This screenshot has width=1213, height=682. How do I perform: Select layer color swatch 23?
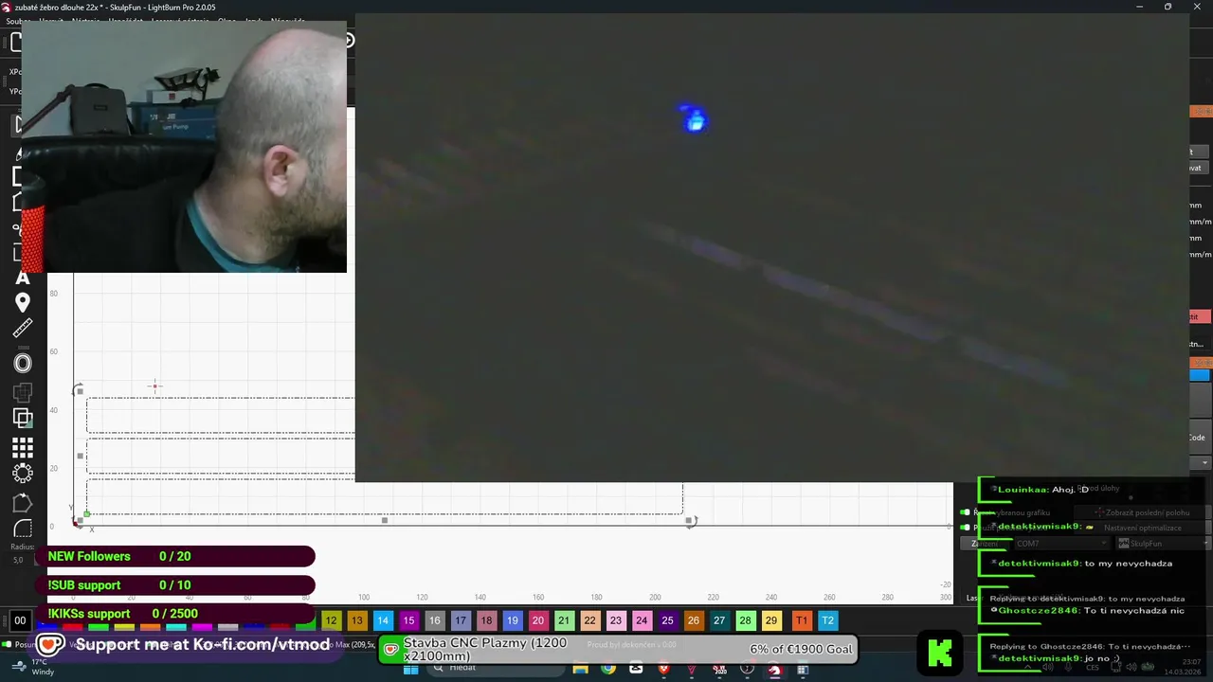pos(616,620)
